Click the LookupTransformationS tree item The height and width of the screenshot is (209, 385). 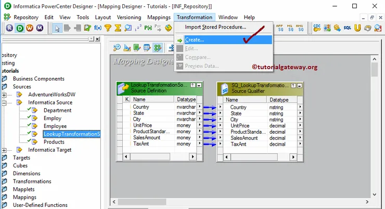[x=72, y=134]
